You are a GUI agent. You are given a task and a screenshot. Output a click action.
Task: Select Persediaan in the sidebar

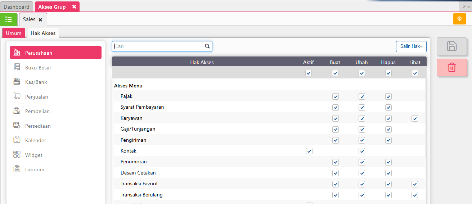click(x=38, y=126)
